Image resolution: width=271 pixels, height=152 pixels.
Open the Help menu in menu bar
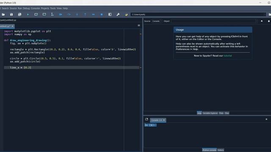click(x=65, y=8)
